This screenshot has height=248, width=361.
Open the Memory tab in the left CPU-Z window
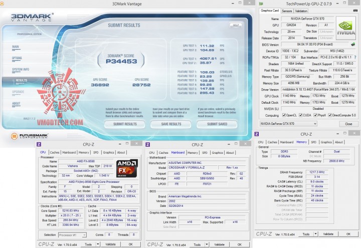pos(84,152)
